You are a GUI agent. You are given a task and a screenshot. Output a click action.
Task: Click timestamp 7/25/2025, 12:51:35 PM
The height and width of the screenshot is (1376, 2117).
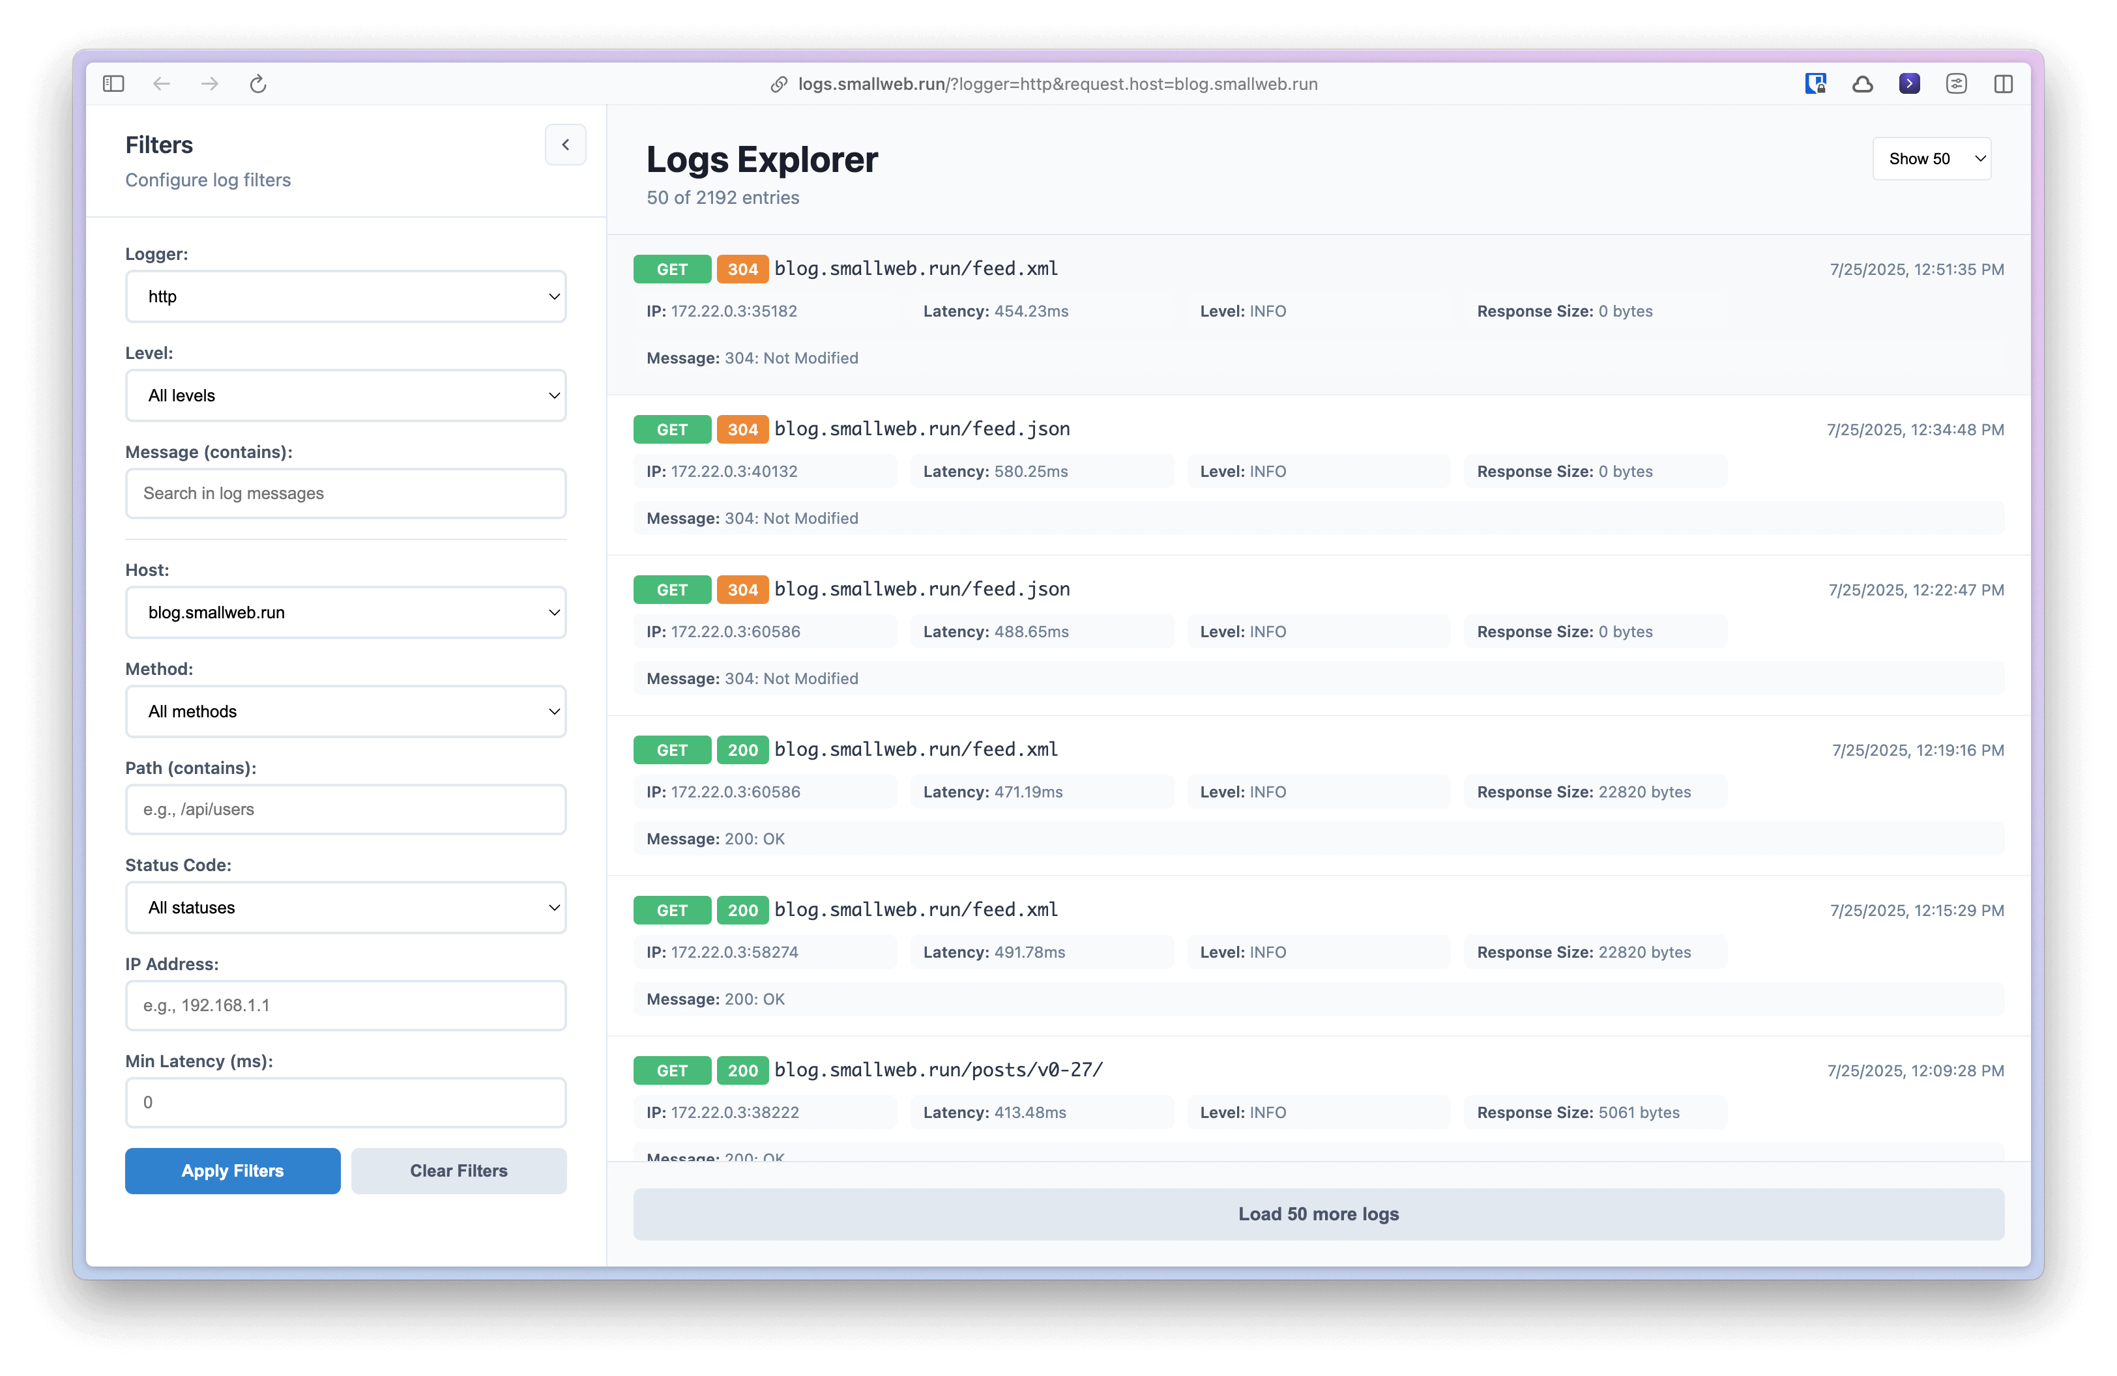pos(1917,269)
